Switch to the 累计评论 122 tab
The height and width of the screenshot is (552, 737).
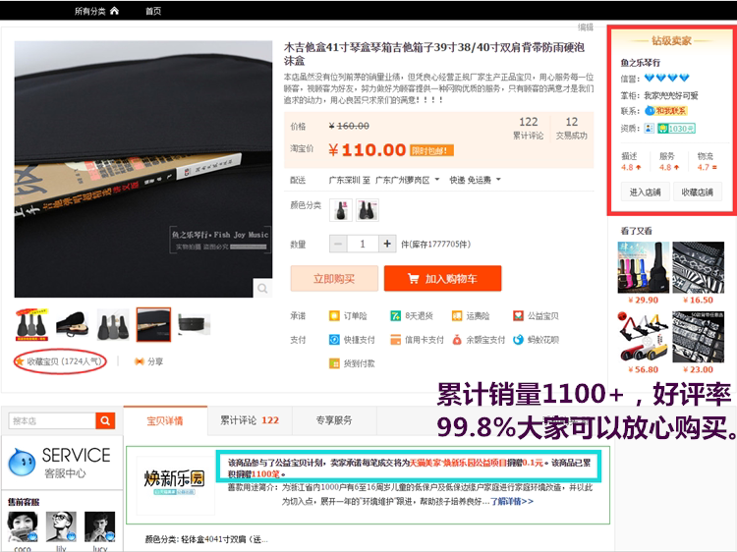(250, 420)
